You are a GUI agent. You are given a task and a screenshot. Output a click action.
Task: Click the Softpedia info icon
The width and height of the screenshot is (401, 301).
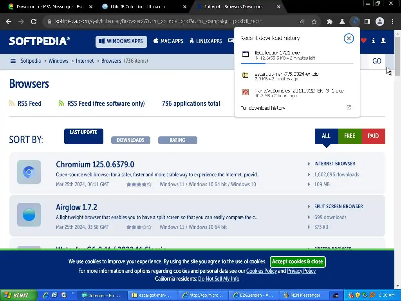click(x=374, y=41)
